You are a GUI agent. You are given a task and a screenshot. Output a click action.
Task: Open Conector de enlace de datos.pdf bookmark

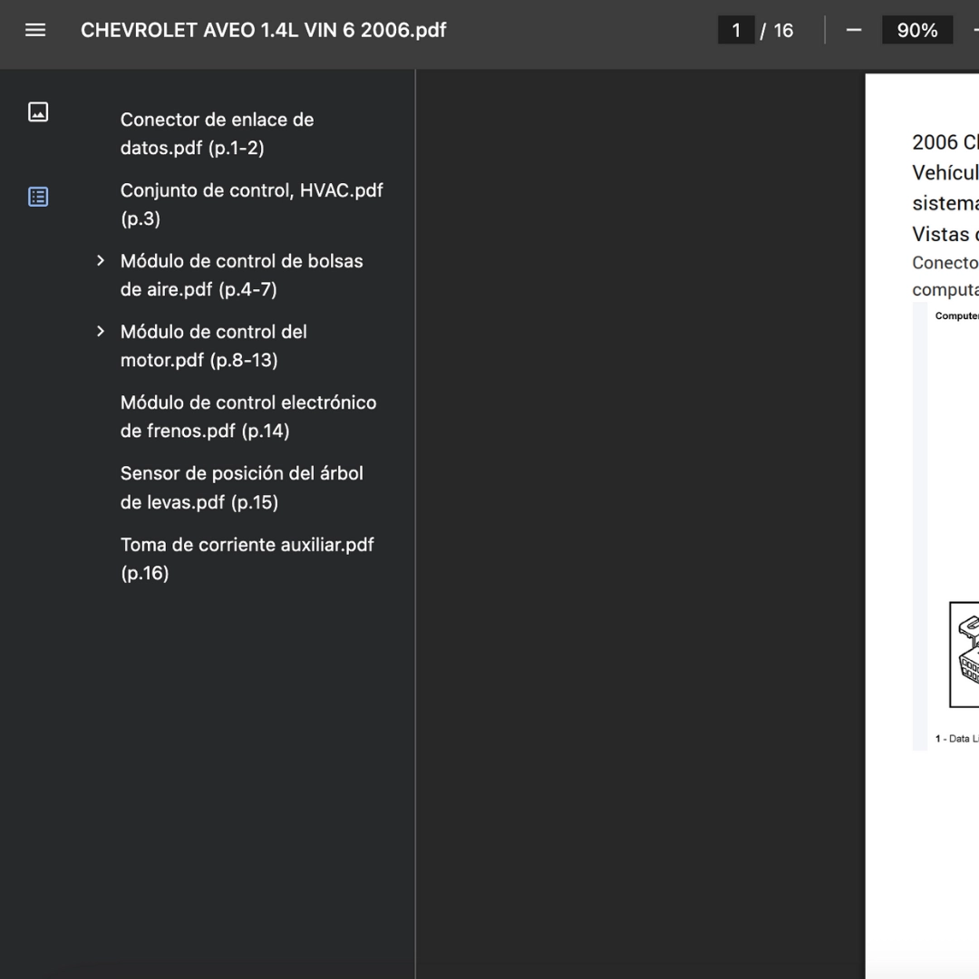pos(218,133)
